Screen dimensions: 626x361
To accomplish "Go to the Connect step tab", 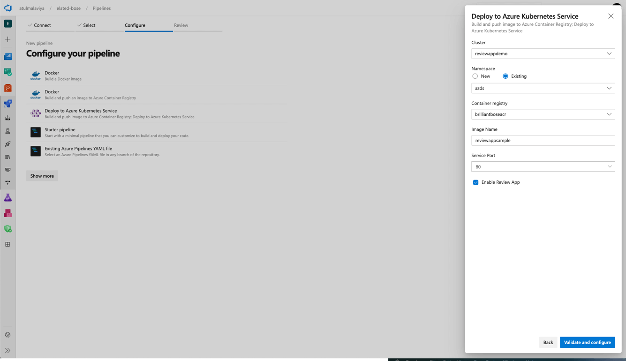I will click(x=50, y=25).
